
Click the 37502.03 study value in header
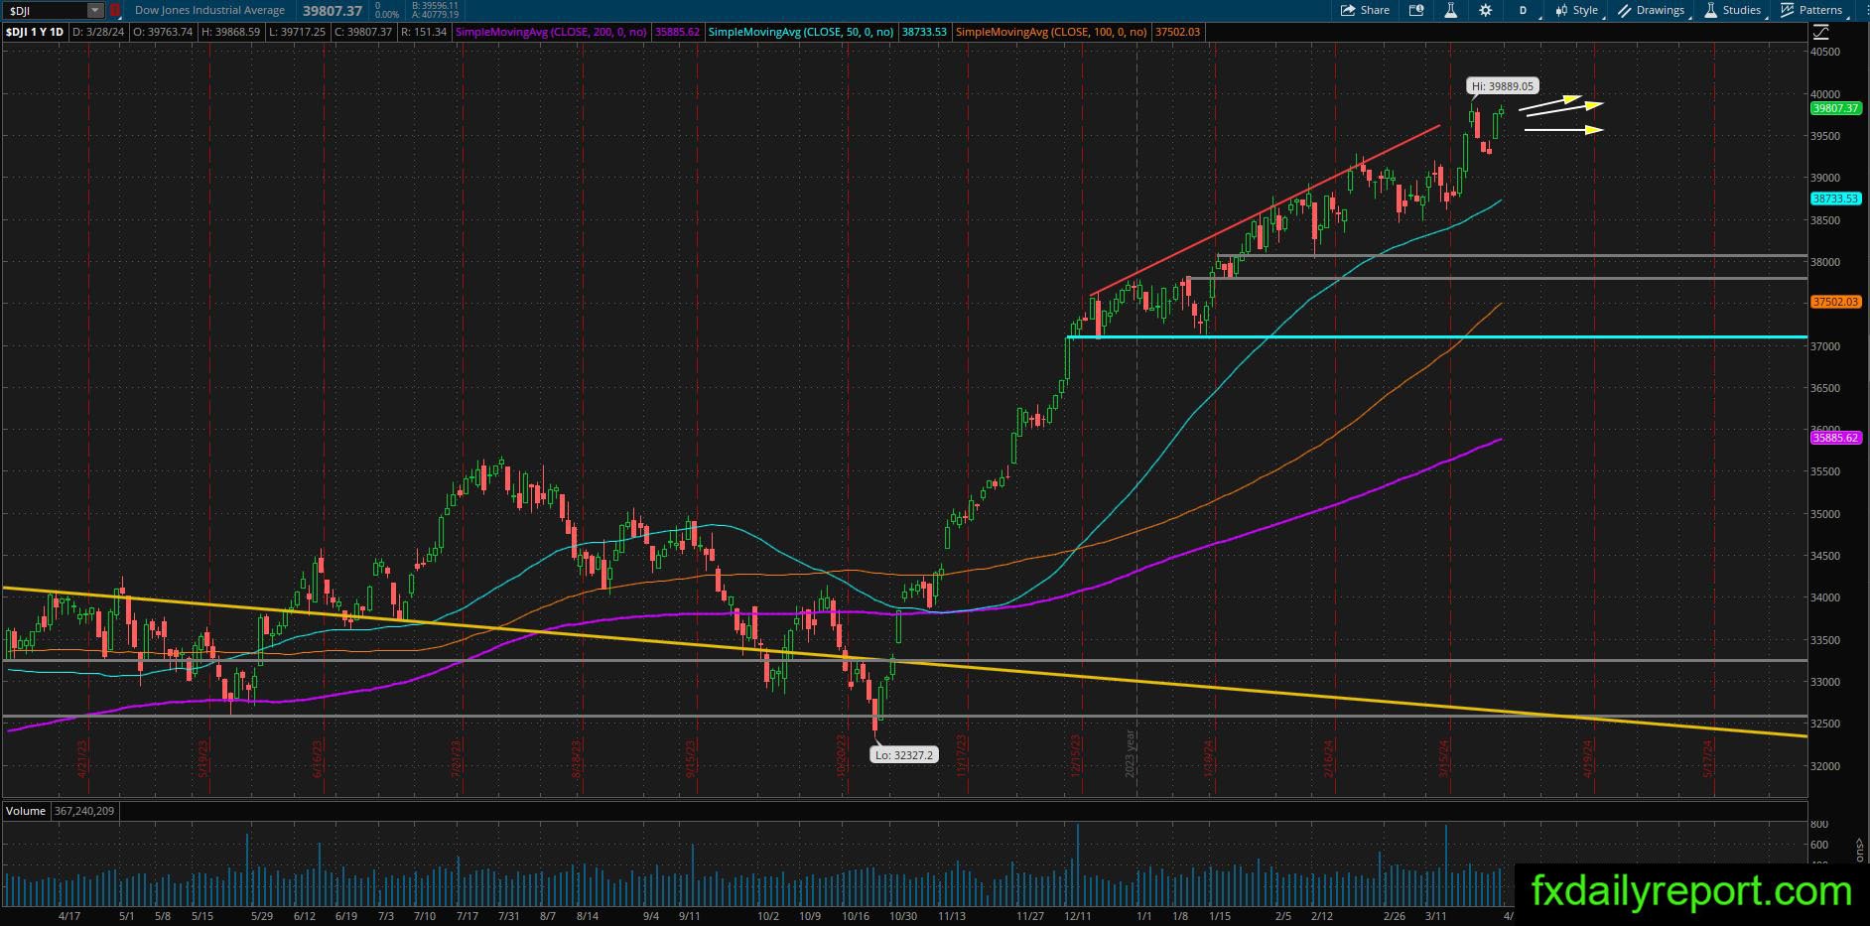(1178, 32)
